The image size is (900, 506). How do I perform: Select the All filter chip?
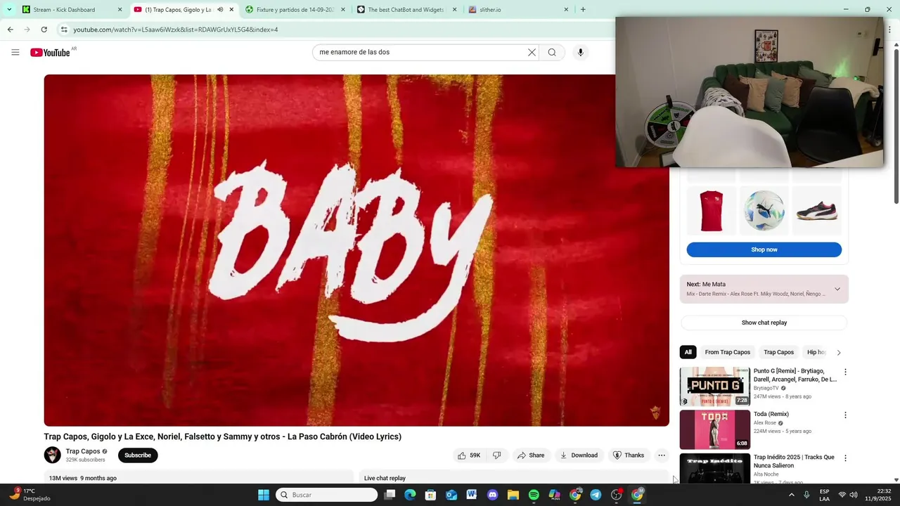click(x=688, y=352)
